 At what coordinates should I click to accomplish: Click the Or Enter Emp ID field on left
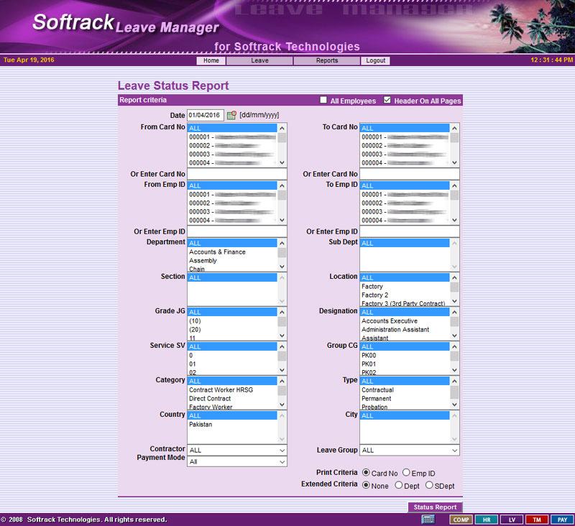coord(237,231)
